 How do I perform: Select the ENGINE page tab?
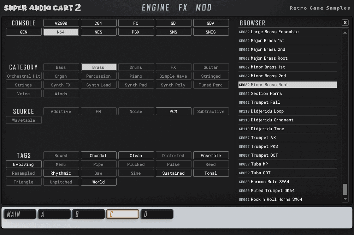tap(155, 8)
